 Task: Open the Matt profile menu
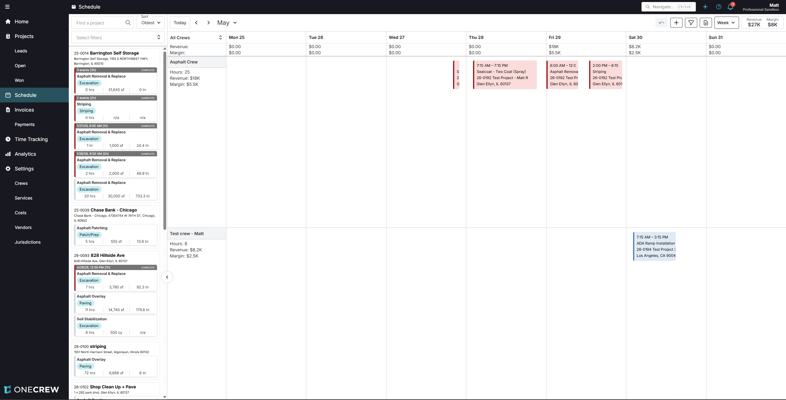761,7
